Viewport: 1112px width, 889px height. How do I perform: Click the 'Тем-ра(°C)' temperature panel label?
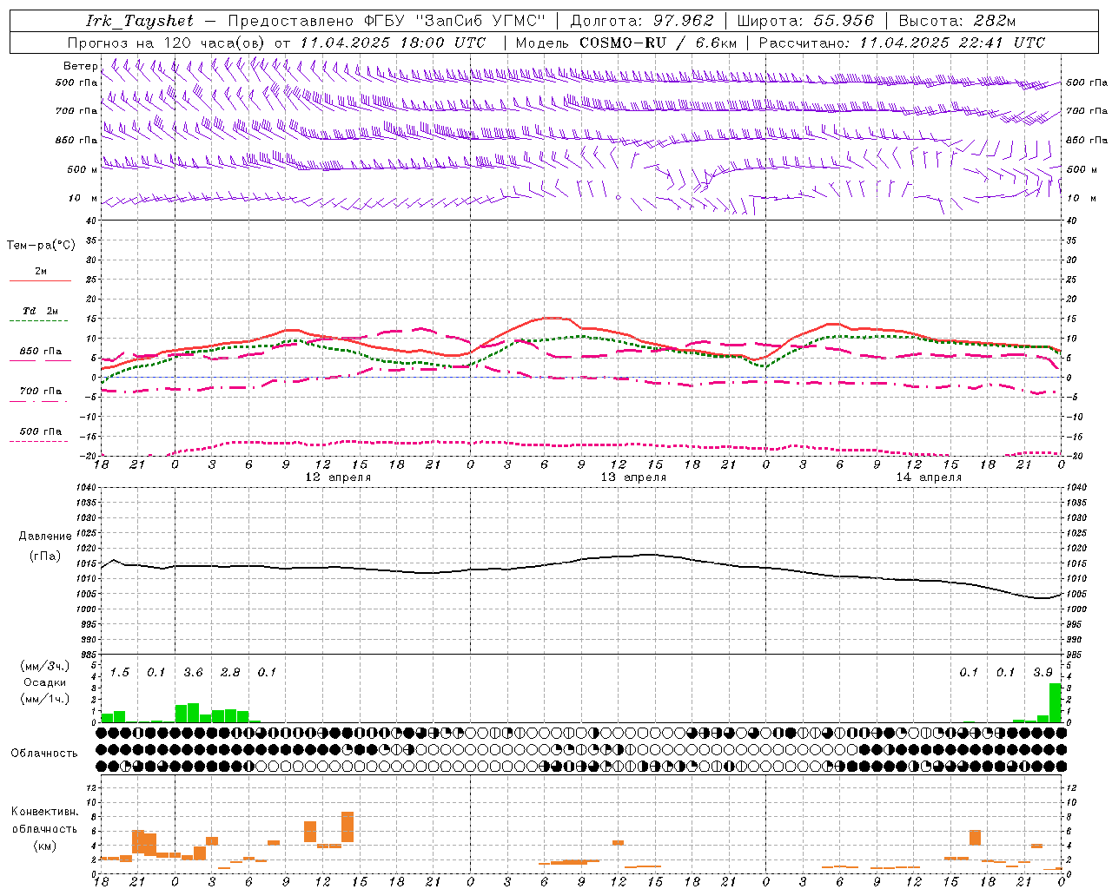41,246
